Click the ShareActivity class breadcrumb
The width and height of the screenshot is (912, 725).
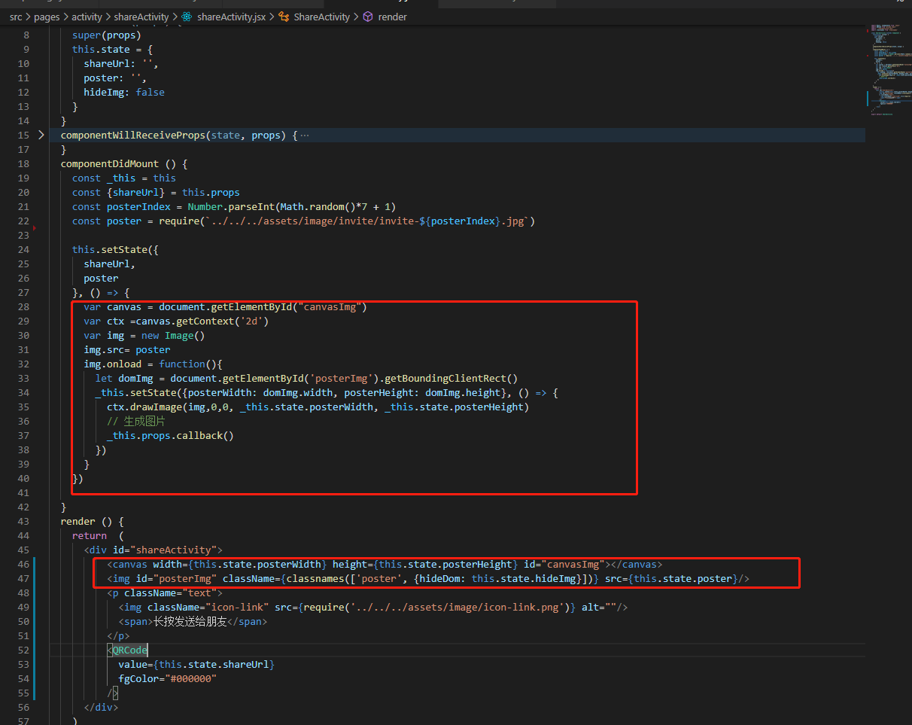click(321, 17)
